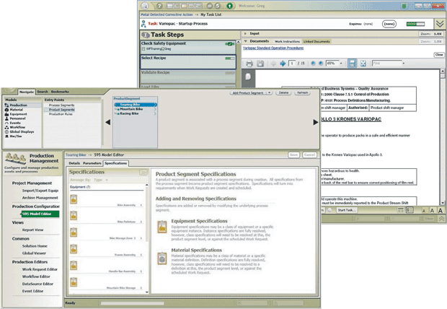Open the Bookmarks tab
The height and width of the screenshot is (309, 447).
[x=60, y=92]
